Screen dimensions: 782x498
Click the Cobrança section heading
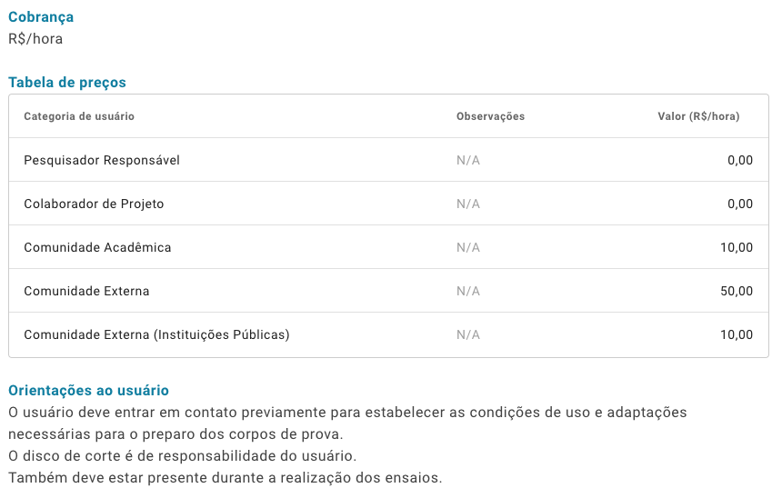[41, 17]
